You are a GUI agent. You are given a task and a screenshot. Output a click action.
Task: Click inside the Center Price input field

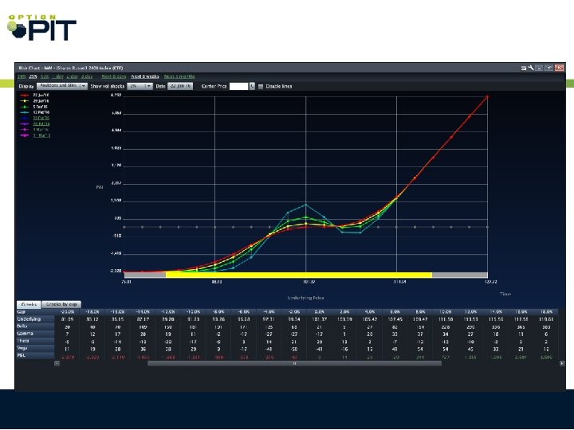[x=238, y=86]
